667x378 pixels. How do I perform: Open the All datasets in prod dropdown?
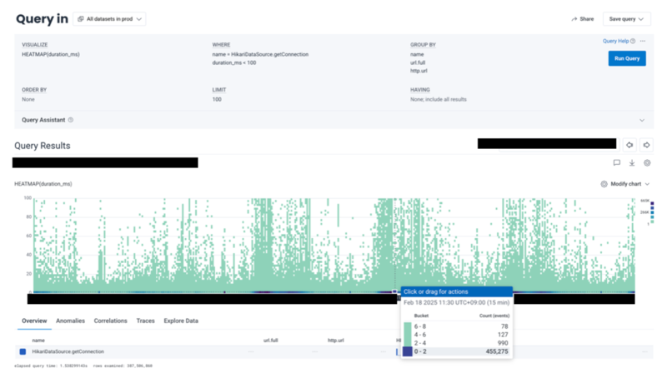109,19
